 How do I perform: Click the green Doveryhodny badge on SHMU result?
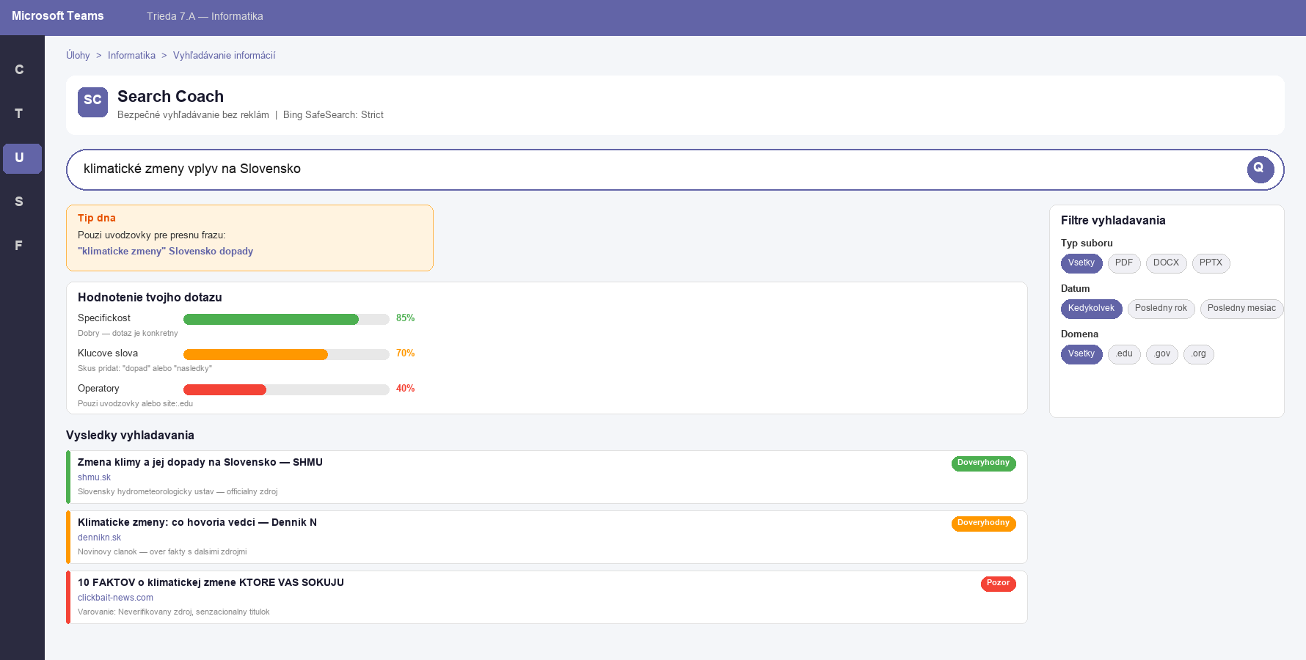click(x=983, y=463)
